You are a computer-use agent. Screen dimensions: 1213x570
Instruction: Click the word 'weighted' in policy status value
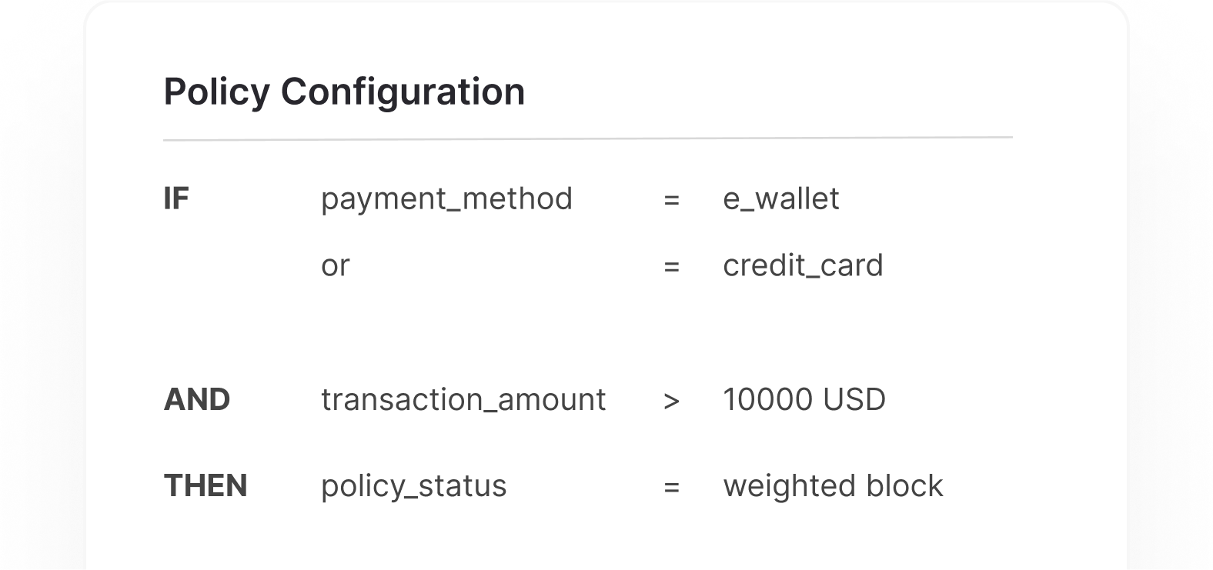tap(790, 486)
